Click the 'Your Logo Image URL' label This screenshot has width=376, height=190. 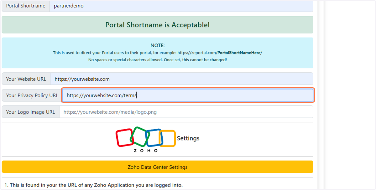[30, 112]
